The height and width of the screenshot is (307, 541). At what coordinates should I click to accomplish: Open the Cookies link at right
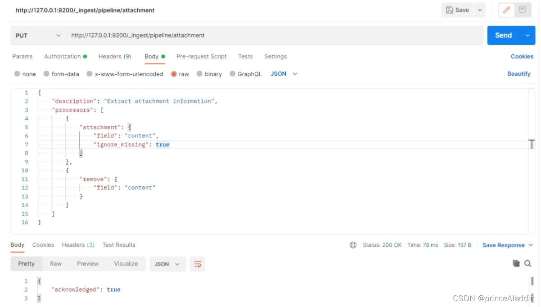coord(522,56)
